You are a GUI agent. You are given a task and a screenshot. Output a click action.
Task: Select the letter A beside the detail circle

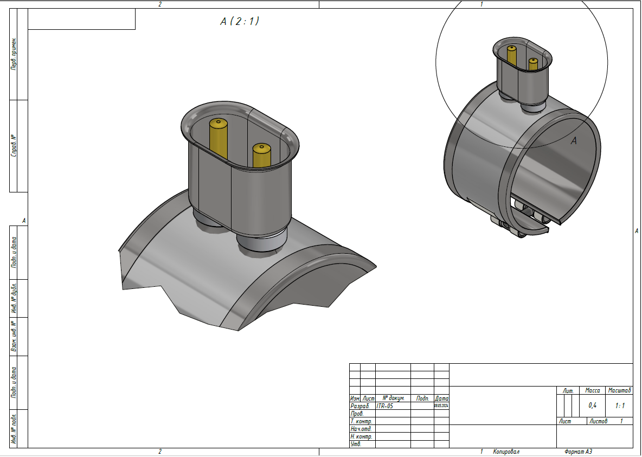[574, 140]
